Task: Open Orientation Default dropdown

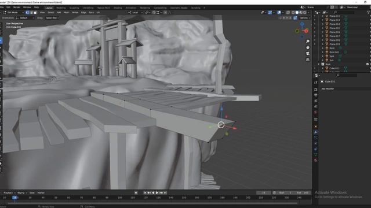Action: pos(25,18)
